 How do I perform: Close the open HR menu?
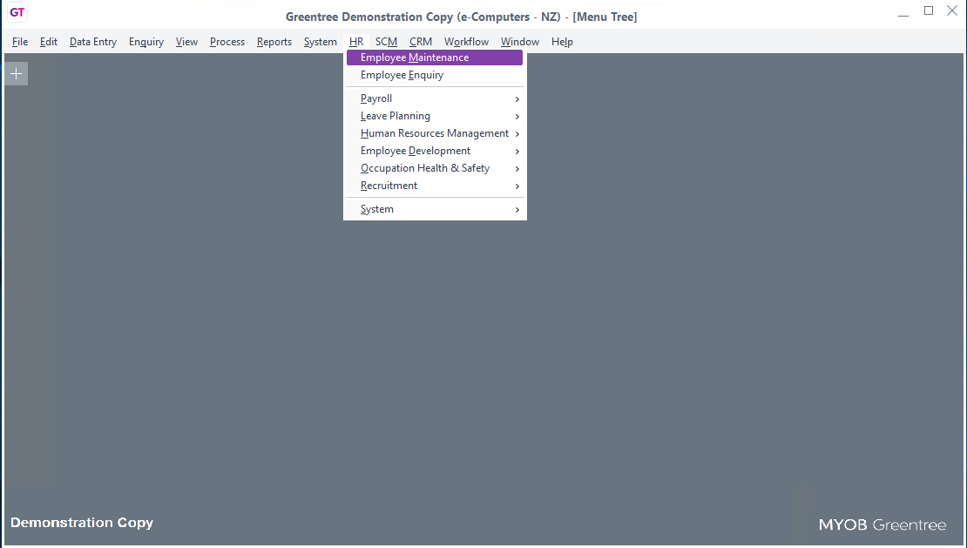click(x=355, y=42)
